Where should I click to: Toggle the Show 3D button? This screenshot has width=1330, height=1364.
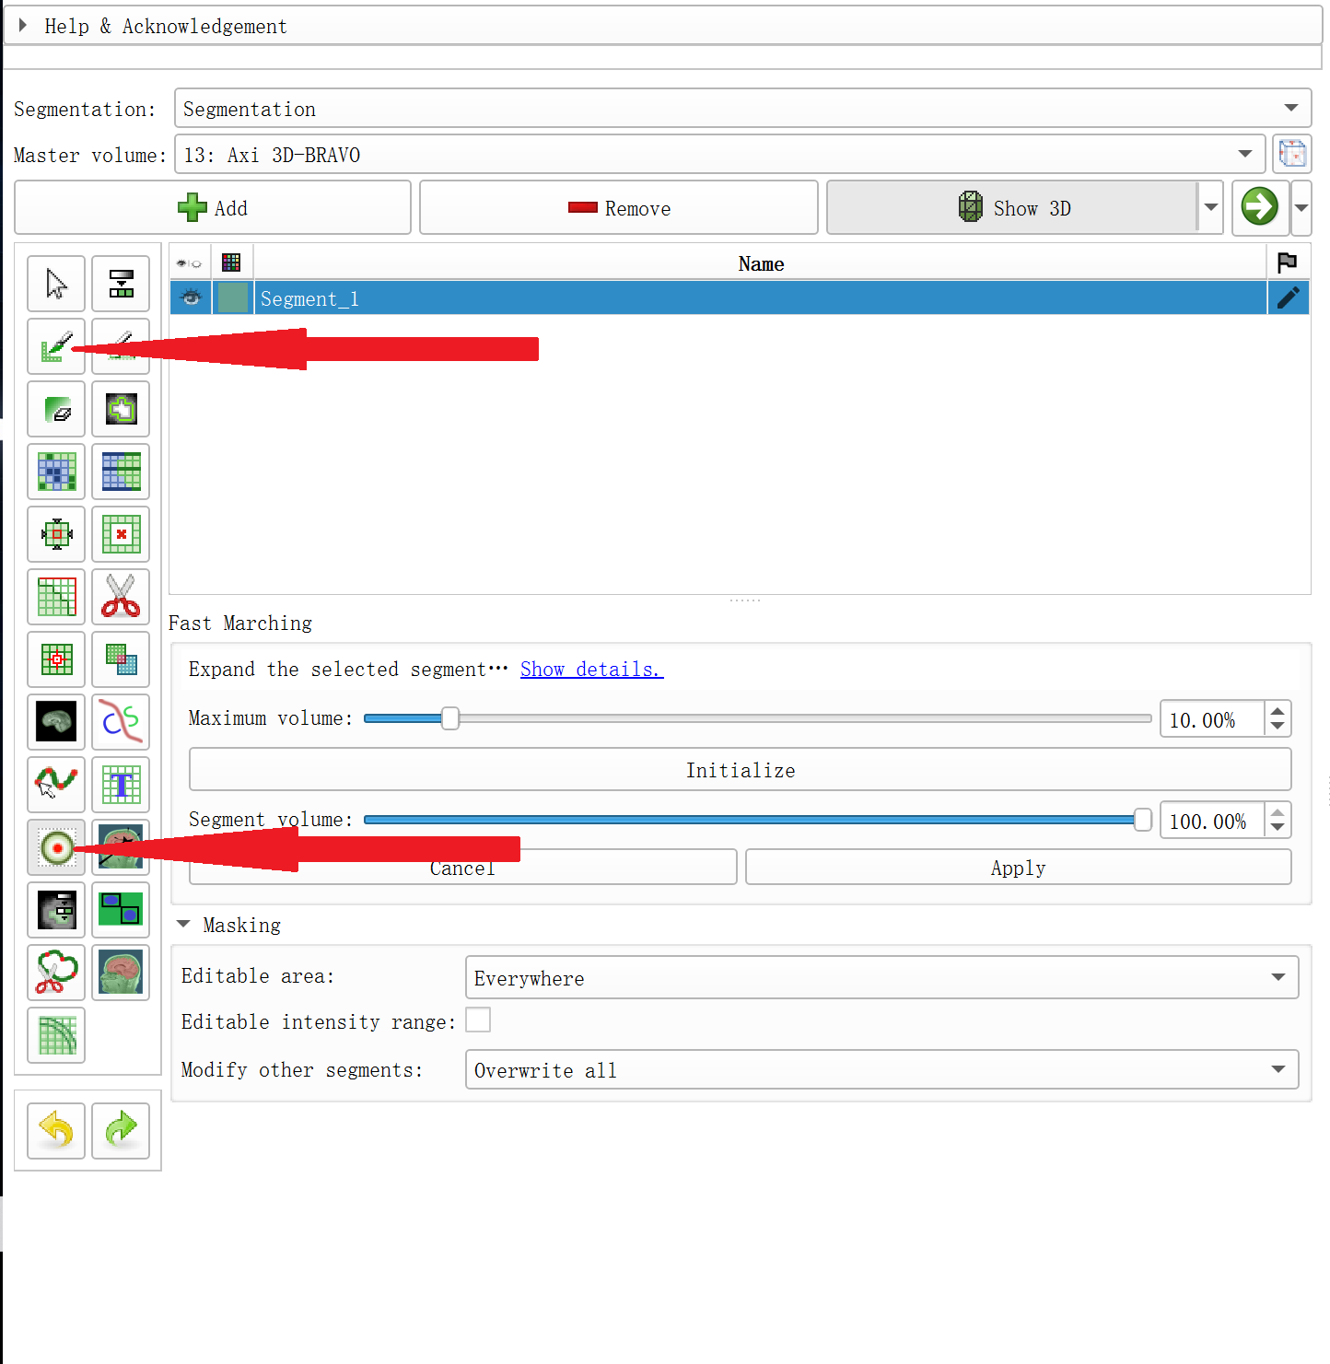coord(1013,208)
